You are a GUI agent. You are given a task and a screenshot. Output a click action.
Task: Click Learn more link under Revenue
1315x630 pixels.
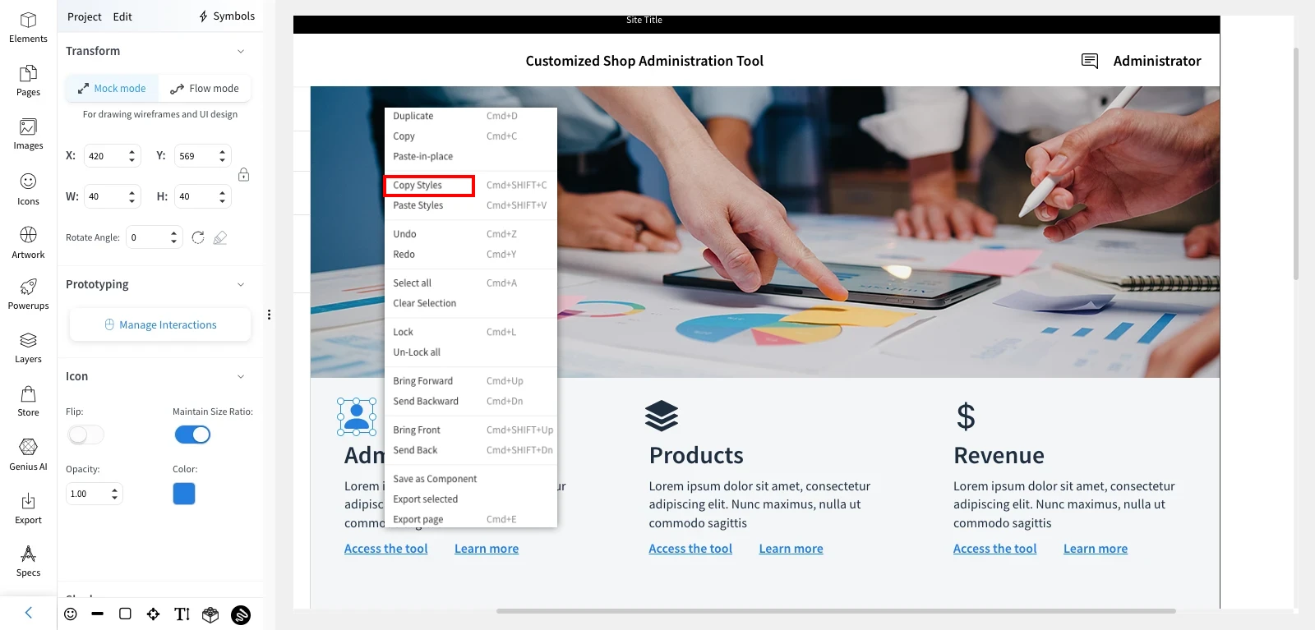tap(1096, 549)
